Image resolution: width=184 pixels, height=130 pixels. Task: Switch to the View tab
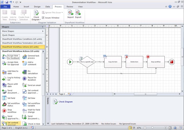80,7
